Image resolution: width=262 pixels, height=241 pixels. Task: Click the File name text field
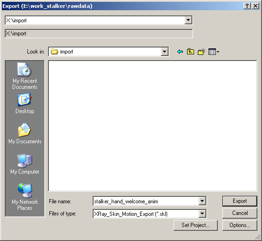[146, 201]
